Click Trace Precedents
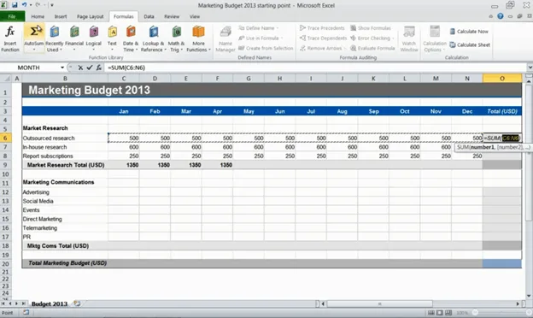533x318 pixels. [x=322, y=28]
